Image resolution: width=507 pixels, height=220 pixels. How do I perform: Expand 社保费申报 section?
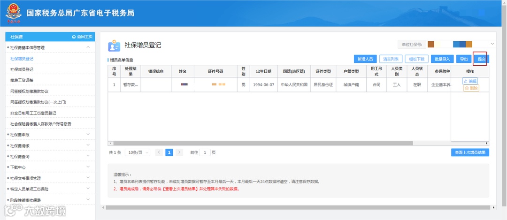(88, 134)
